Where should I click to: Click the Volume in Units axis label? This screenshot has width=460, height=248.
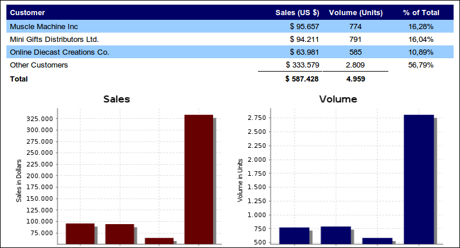coord(240,180)
